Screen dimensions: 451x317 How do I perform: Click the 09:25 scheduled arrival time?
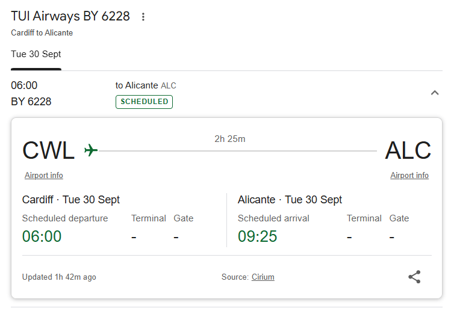click(258, 236)
